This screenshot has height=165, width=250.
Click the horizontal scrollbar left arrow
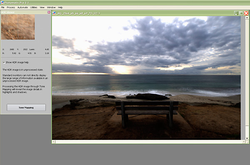54,142
